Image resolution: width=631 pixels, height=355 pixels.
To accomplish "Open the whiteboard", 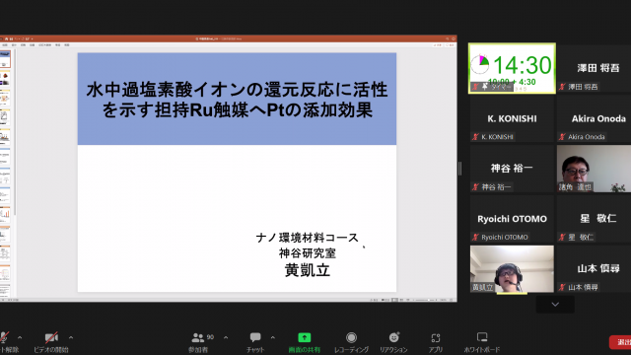I will point(482,342).
